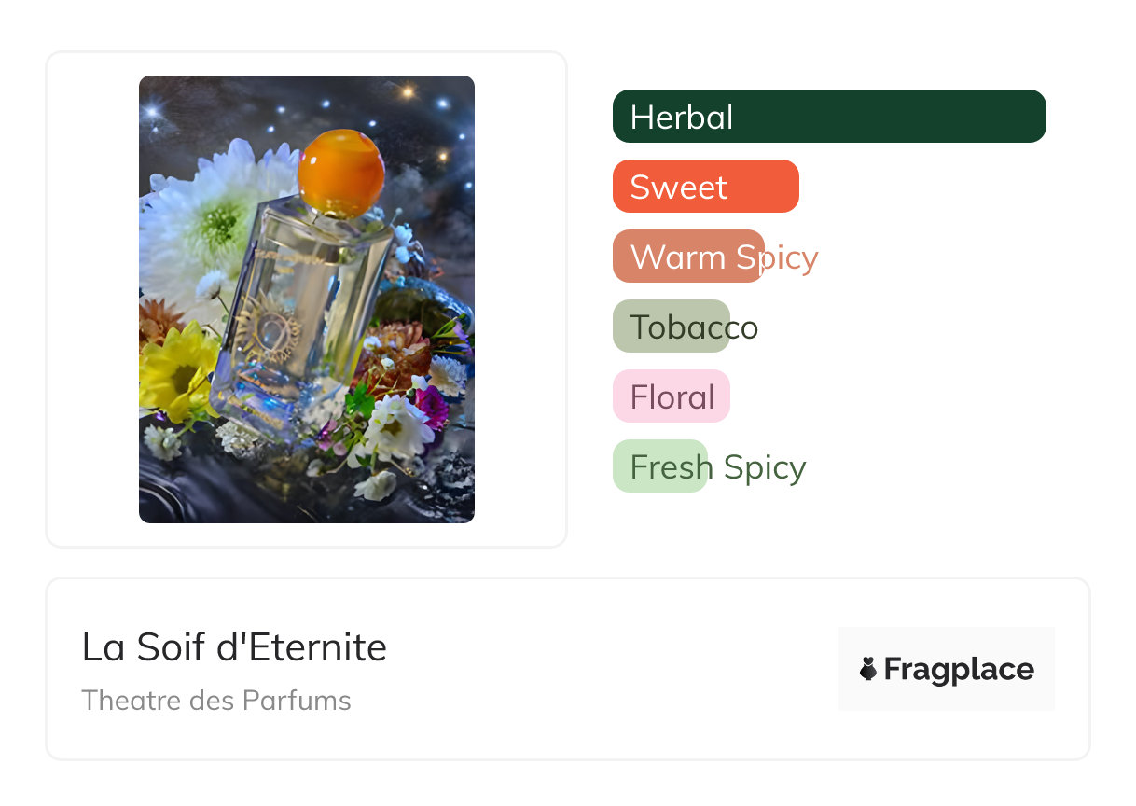Click the Sweet label text
This screenshot has width=1136, height=806.
click(x=678, y=188)
